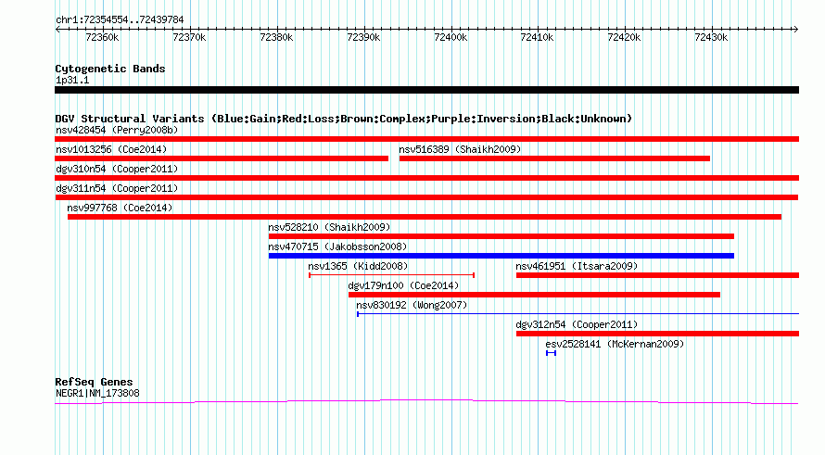Image resolution: width=825 pixels, height=455 pixels.
Task: Select the 1p31.1 band label
Action: pyautogui.click(x=72, y=80)
